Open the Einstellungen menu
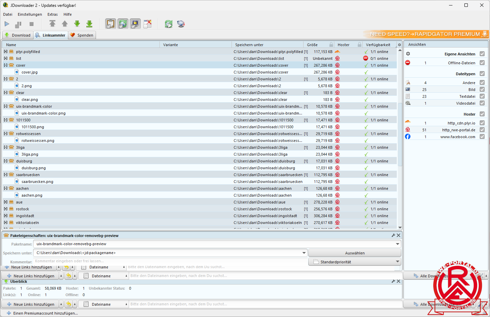This screenshot has height=317, width=490. point(30,14)
